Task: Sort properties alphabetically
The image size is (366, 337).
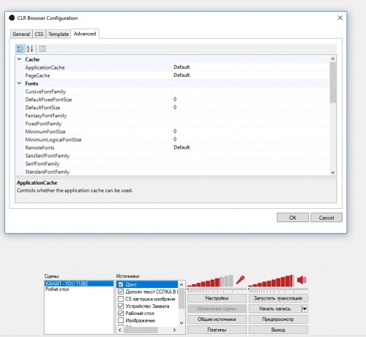Action: click(x=30, y=49)
